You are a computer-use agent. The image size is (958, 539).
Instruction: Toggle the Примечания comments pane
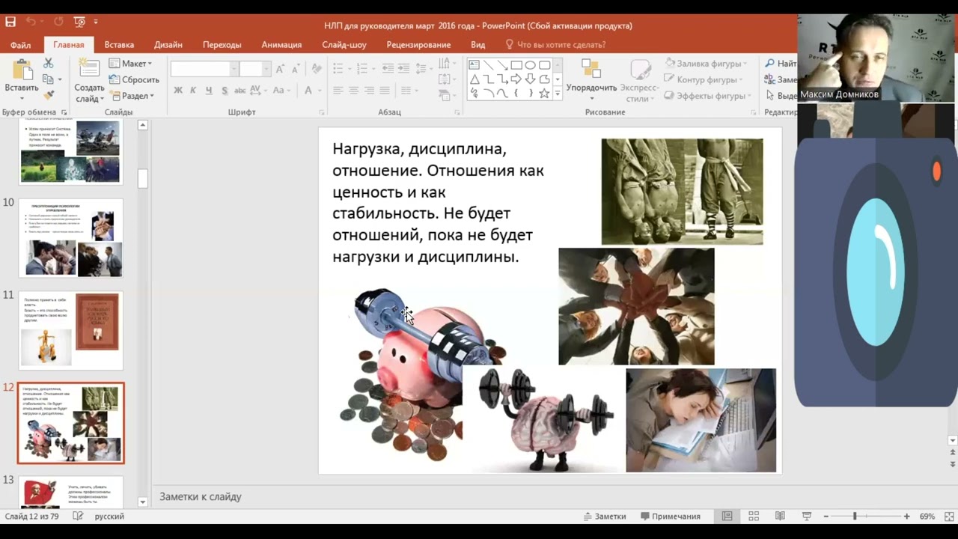point(670,517)
